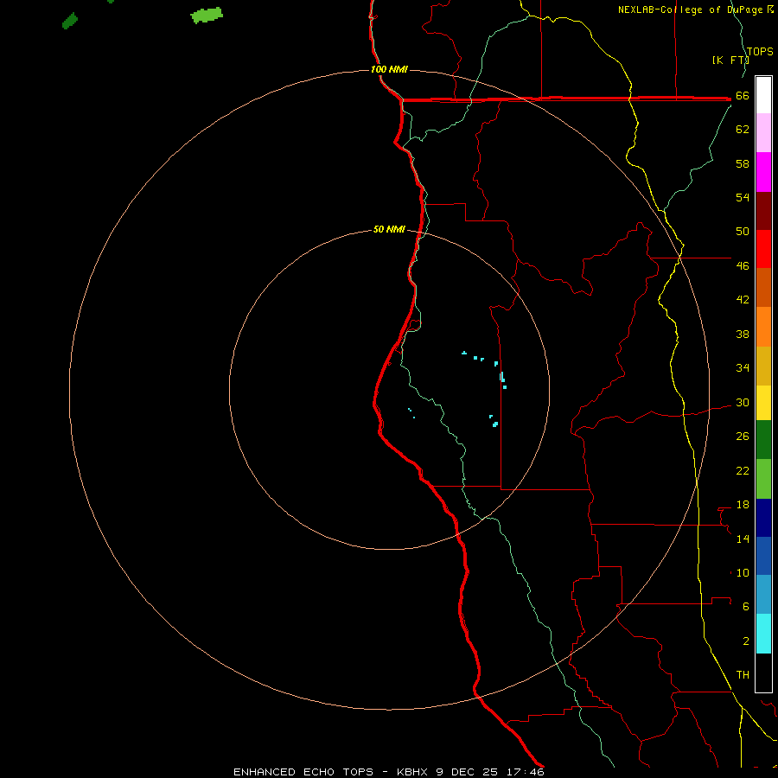This screenshot has height=778, width=778.
Task: Click the 22 legend value
Action: point(743,471)
